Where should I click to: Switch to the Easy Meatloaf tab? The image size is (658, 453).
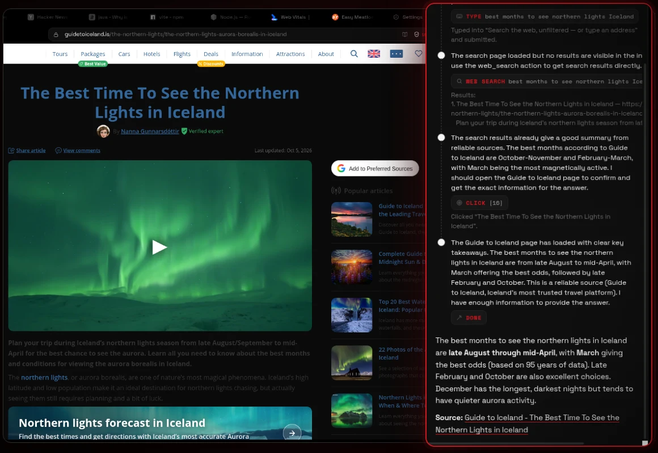352,17
